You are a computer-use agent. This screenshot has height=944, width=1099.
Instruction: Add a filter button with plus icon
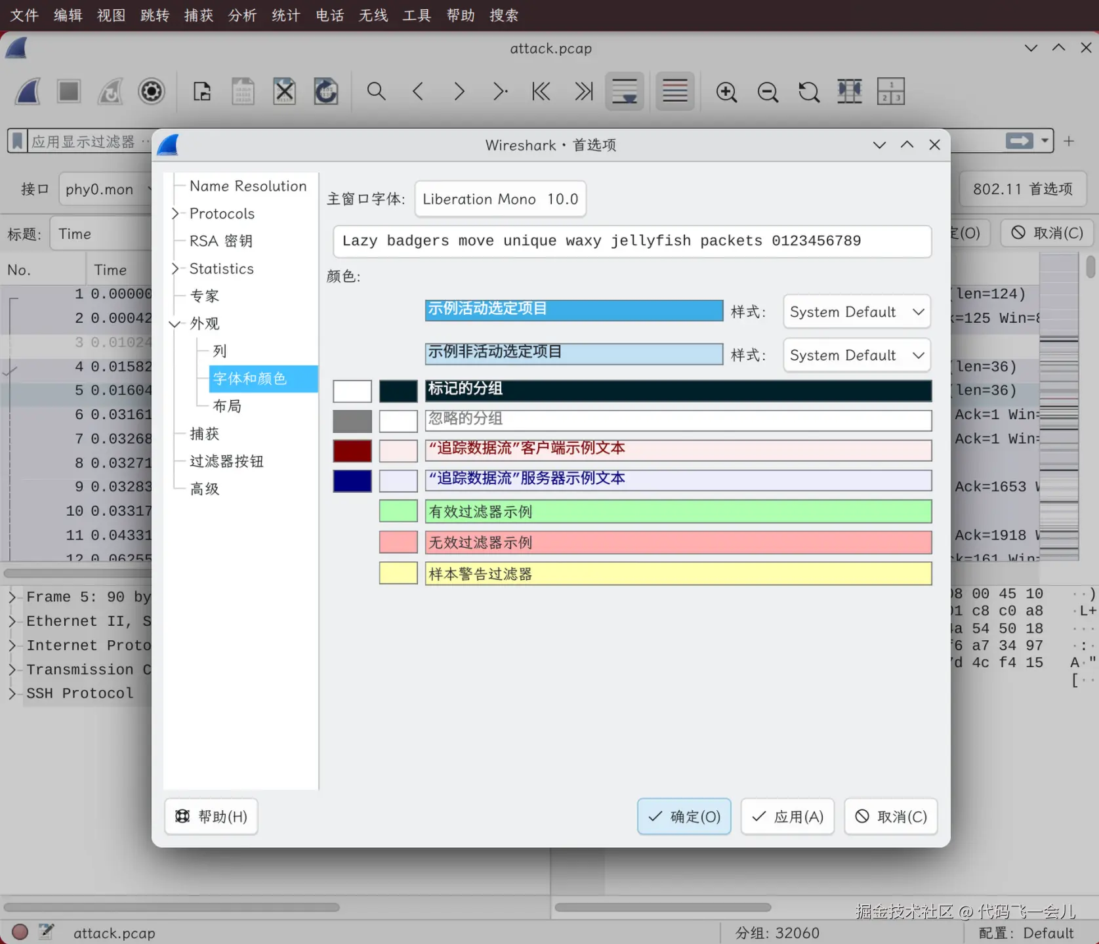pyautogui.click(x=1069, y=141)
